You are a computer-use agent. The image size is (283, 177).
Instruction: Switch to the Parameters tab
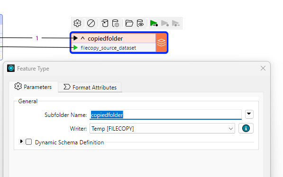click(33, 87)
